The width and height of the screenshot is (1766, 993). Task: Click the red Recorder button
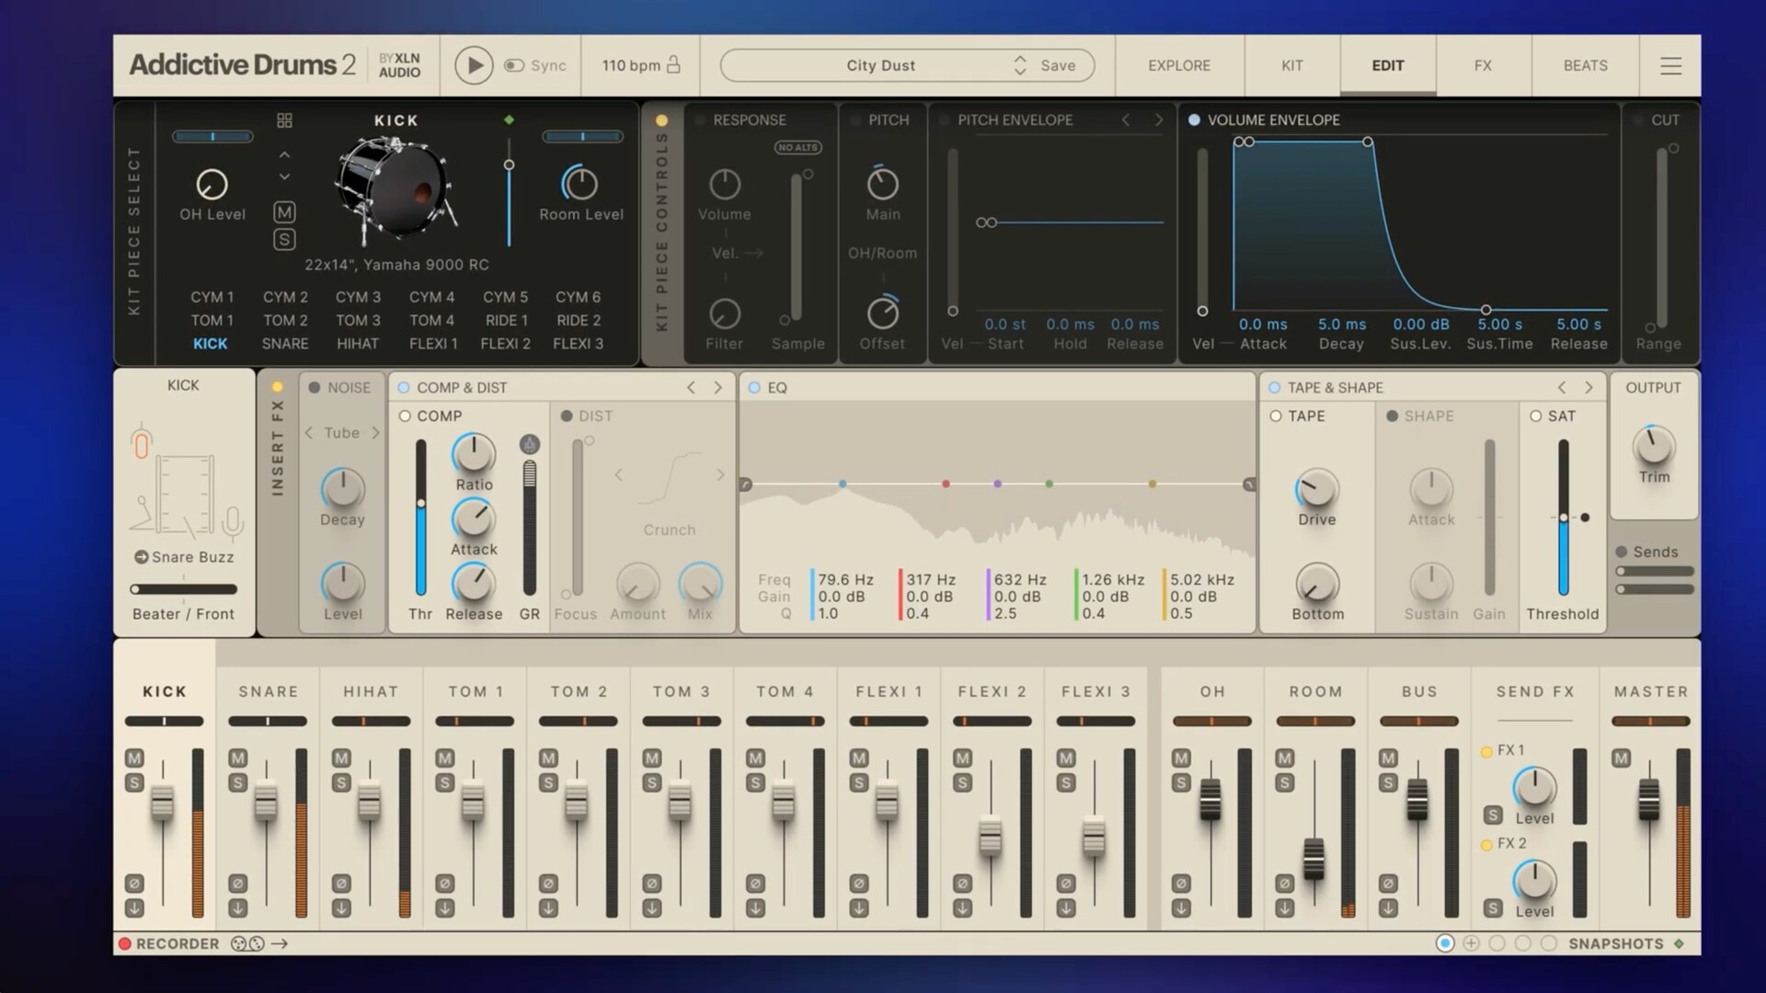[124, 943]
